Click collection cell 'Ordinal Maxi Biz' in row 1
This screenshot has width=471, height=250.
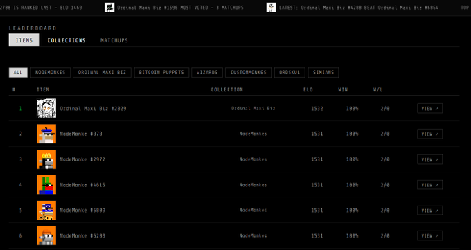click(254, 109)
